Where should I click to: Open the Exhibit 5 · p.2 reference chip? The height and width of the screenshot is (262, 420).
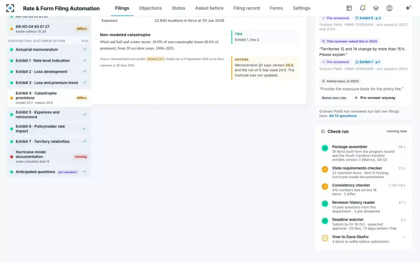368,18
